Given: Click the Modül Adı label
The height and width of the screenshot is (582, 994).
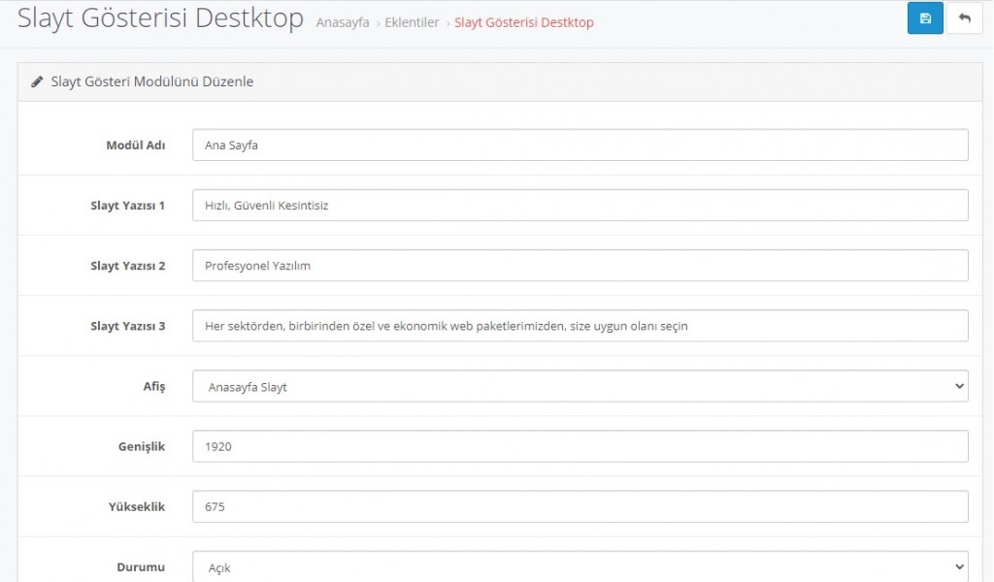Looking at the screenshot, I should coord(135,145).
